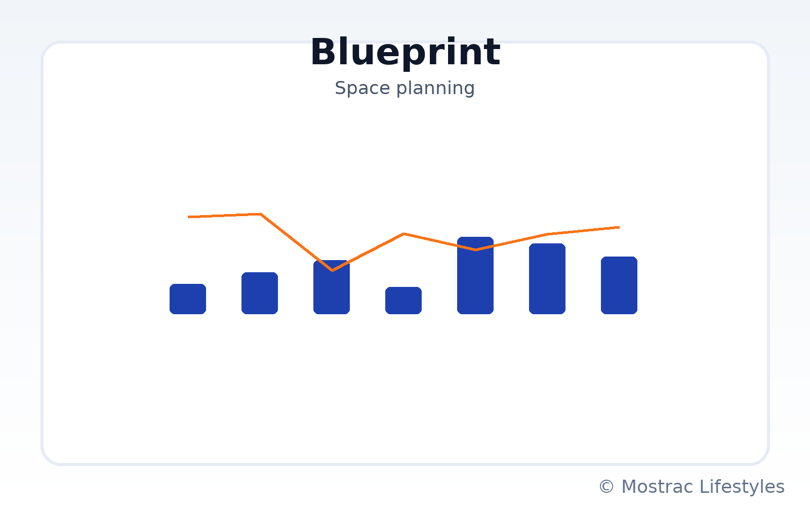The width and height of the screenshot is (810, 506).
Task: Select the shortest blue bar
Action: click(403, 301)
